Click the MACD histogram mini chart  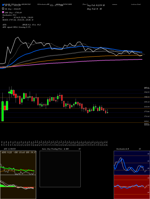[x=18, y=187]
